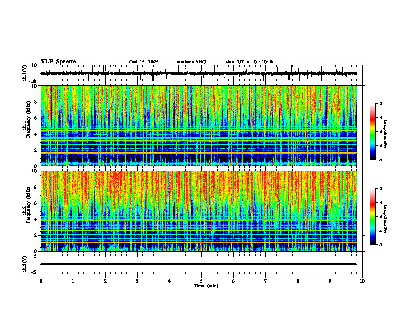
Task: Click the "6" kHz tick on ch.1 spectrogram axis
Action: (36, 118)
